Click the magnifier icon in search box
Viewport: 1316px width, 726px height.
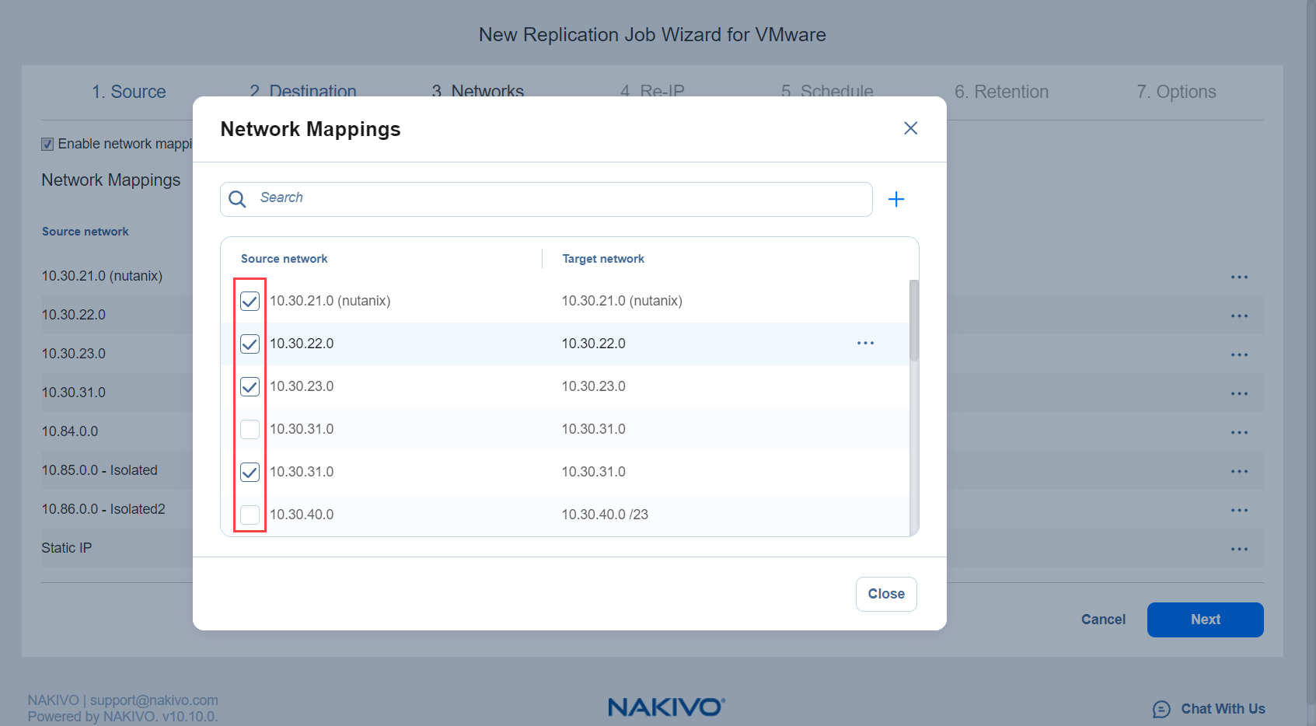238,199
